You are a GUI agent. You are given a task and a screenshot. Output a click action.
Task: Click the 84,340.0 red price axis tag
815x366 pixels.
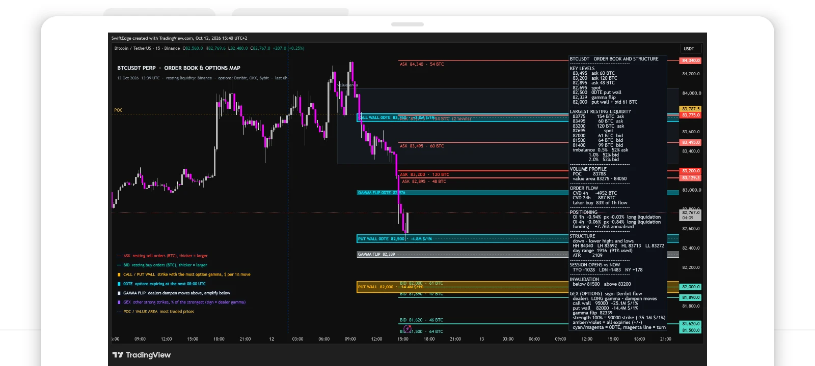click(691, 60)
